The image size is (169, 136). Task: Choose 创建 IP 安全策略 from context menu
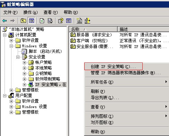(113, 67)
